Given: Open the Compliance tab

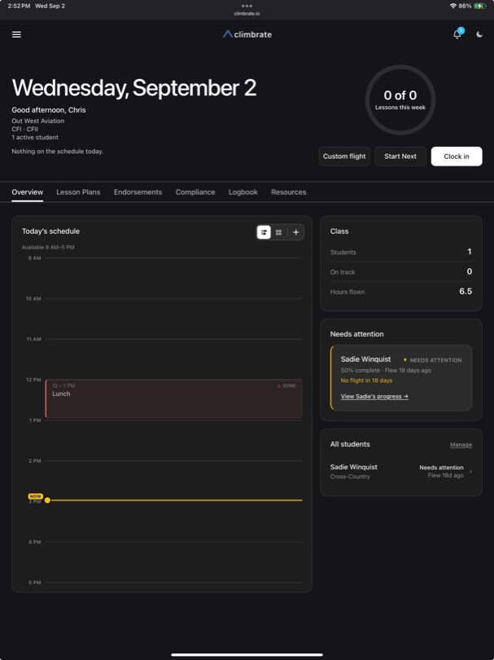Looking at the screenshot, I should point(195,192).
